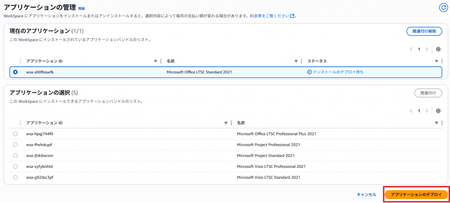This screenshot has width=450, height=203.
Task: Go to next page in current applications list
Action: pos(427,49)
